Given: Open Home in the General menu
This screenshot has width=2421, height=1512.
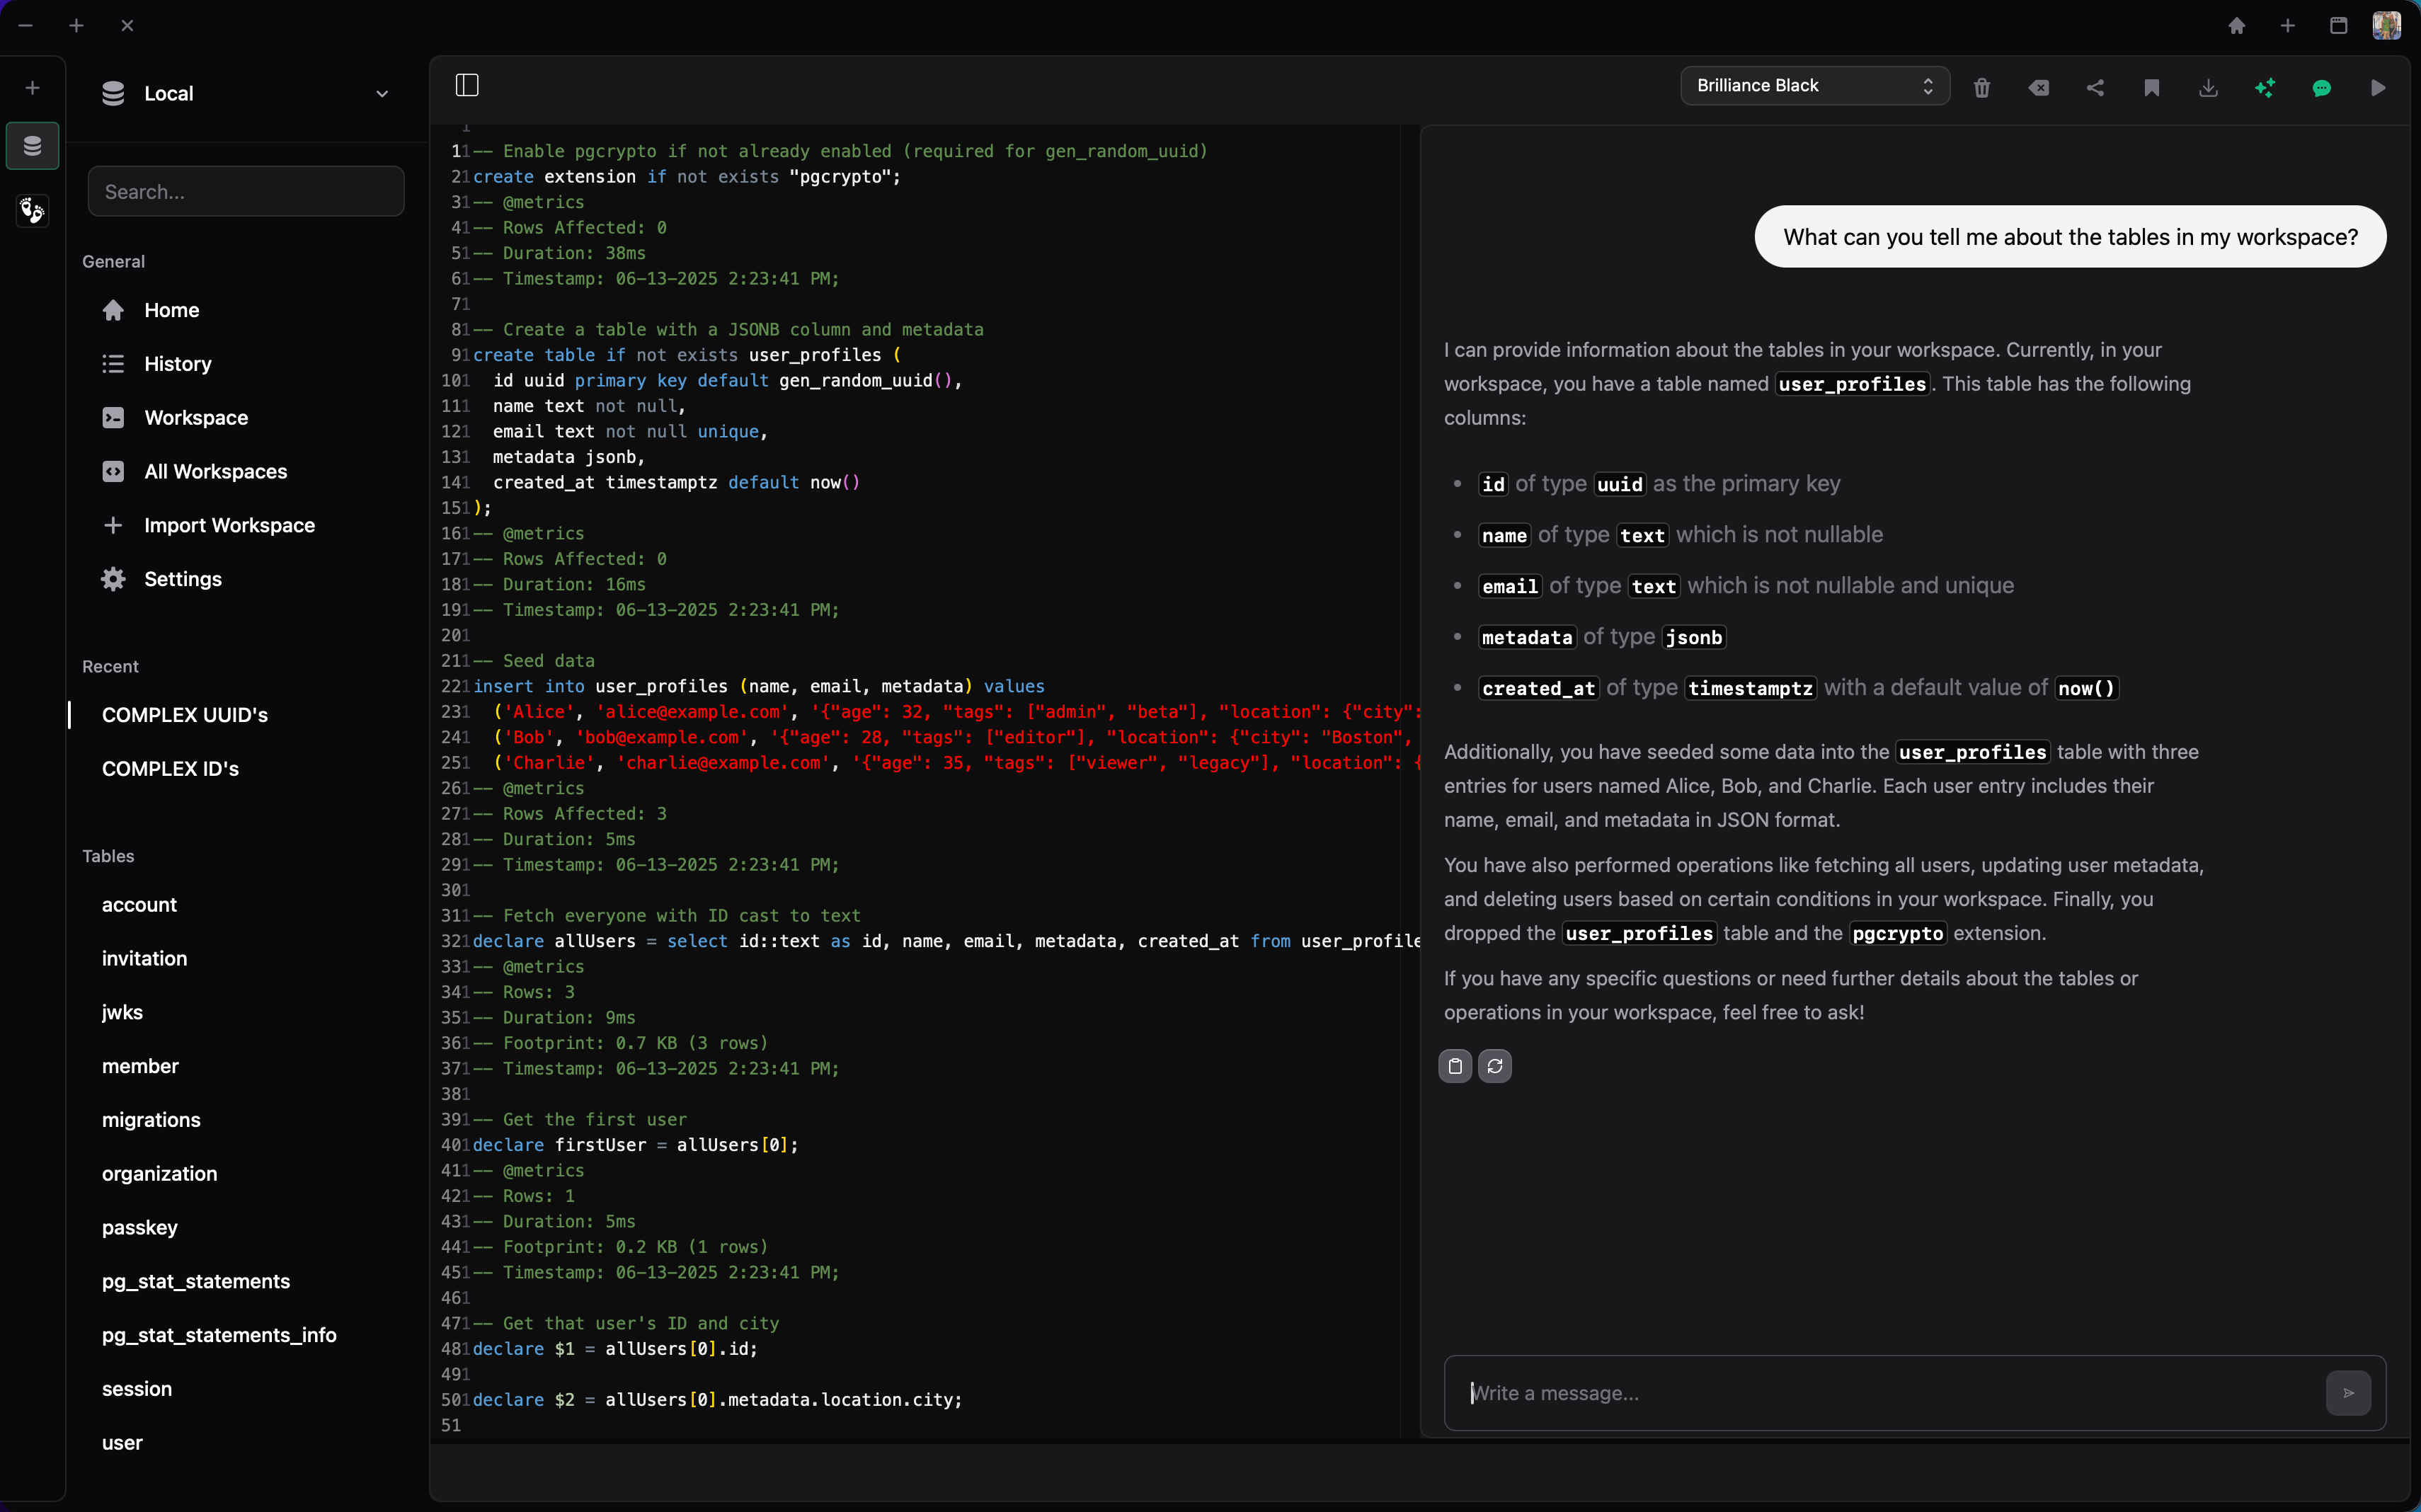Looking at the screenshot, I should coord(172,310).
